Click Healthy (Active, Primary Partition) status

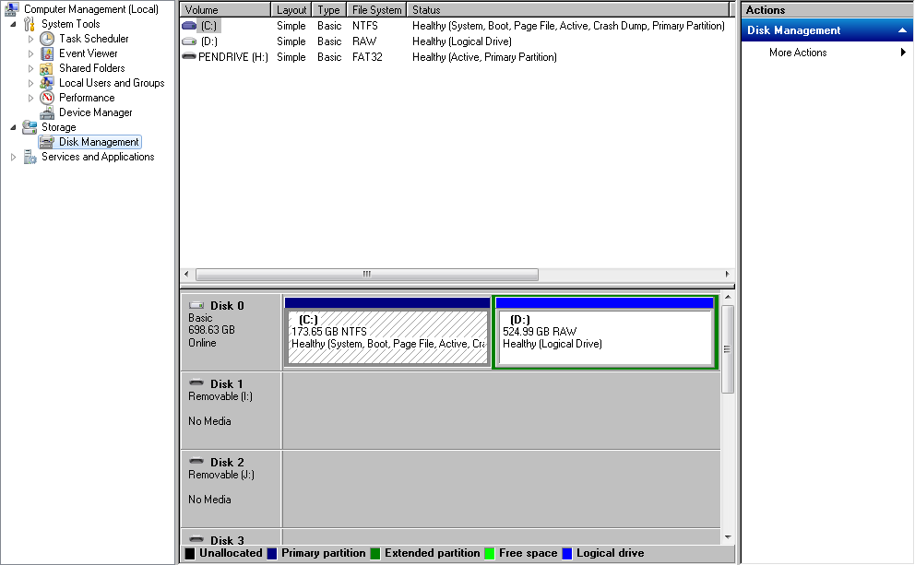click(x=484, y=57)
